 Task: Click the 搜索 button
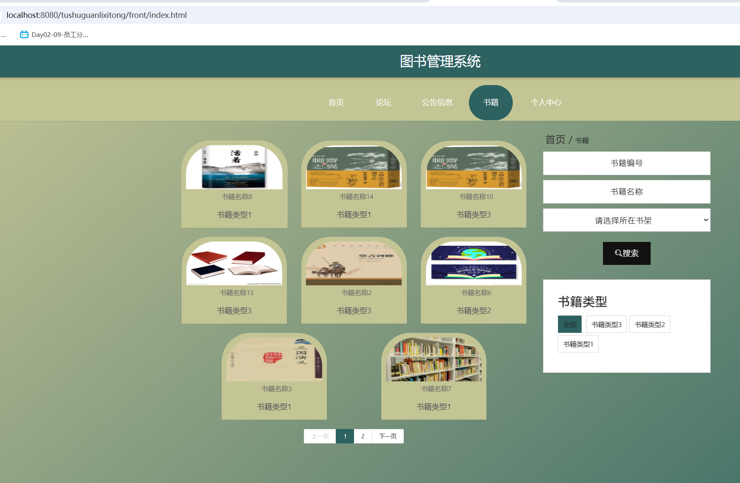pos(626,253)
